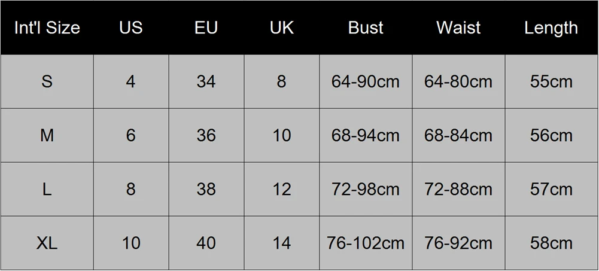Click the size M cell

click(47, 135)
